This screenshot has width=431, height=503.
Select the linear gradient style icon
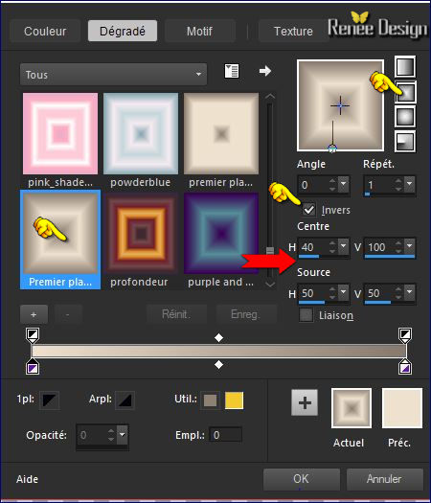[405, 67]
